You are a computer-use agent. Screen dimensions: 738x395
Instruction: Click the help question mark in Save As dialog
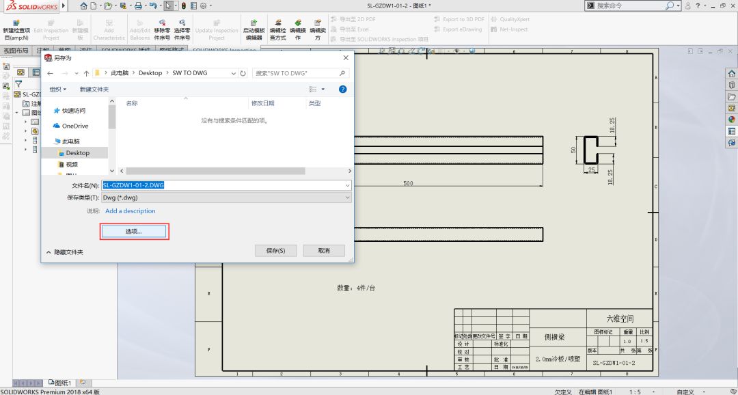[x=342, y=89]
